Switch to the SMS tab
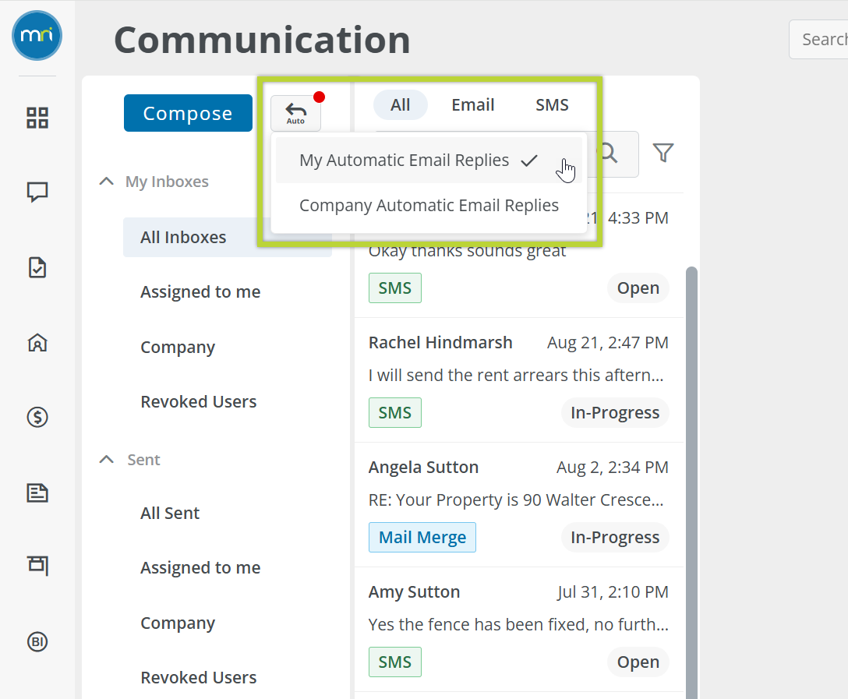848x699 pixels. [x=552, y=105]
